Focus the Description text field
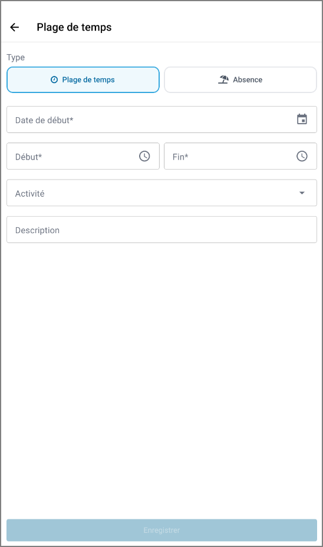Screen dimensions: 323x547 point(161,230)
